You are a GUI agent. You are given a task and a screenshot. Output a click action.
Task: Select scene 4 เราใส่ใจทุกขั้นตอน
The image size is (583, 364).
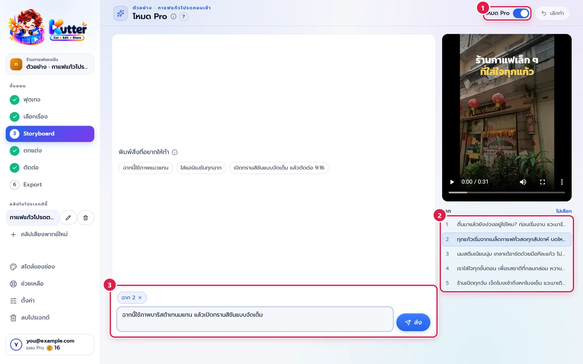point(507,269)
